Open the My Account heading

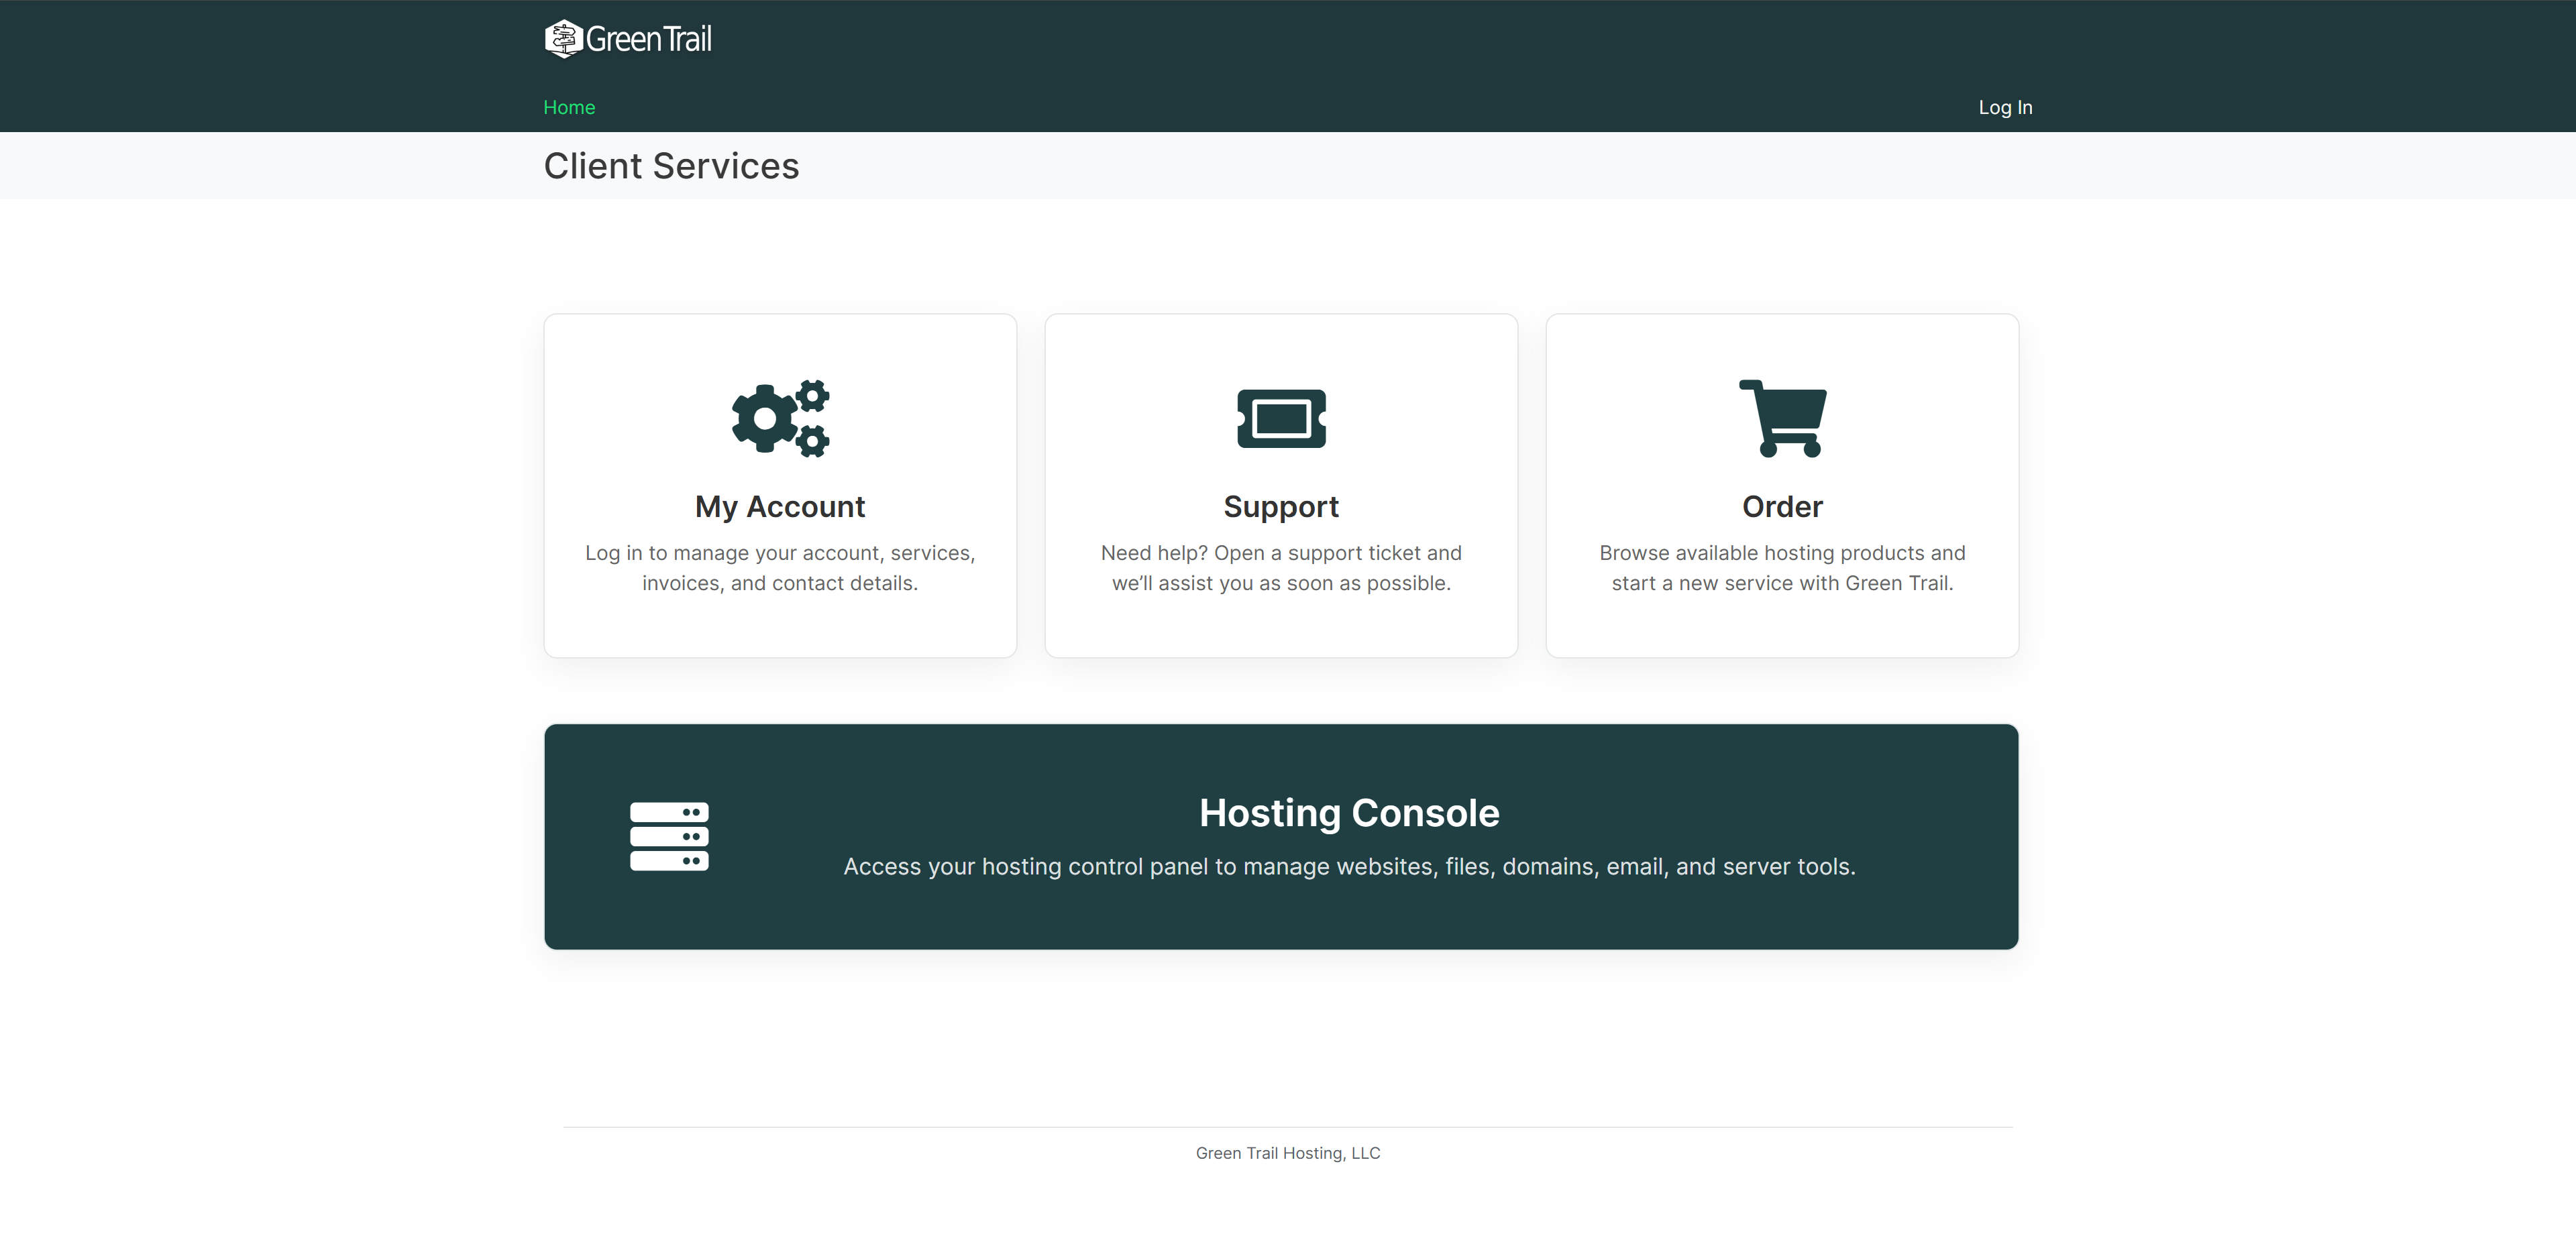[780, 506]
